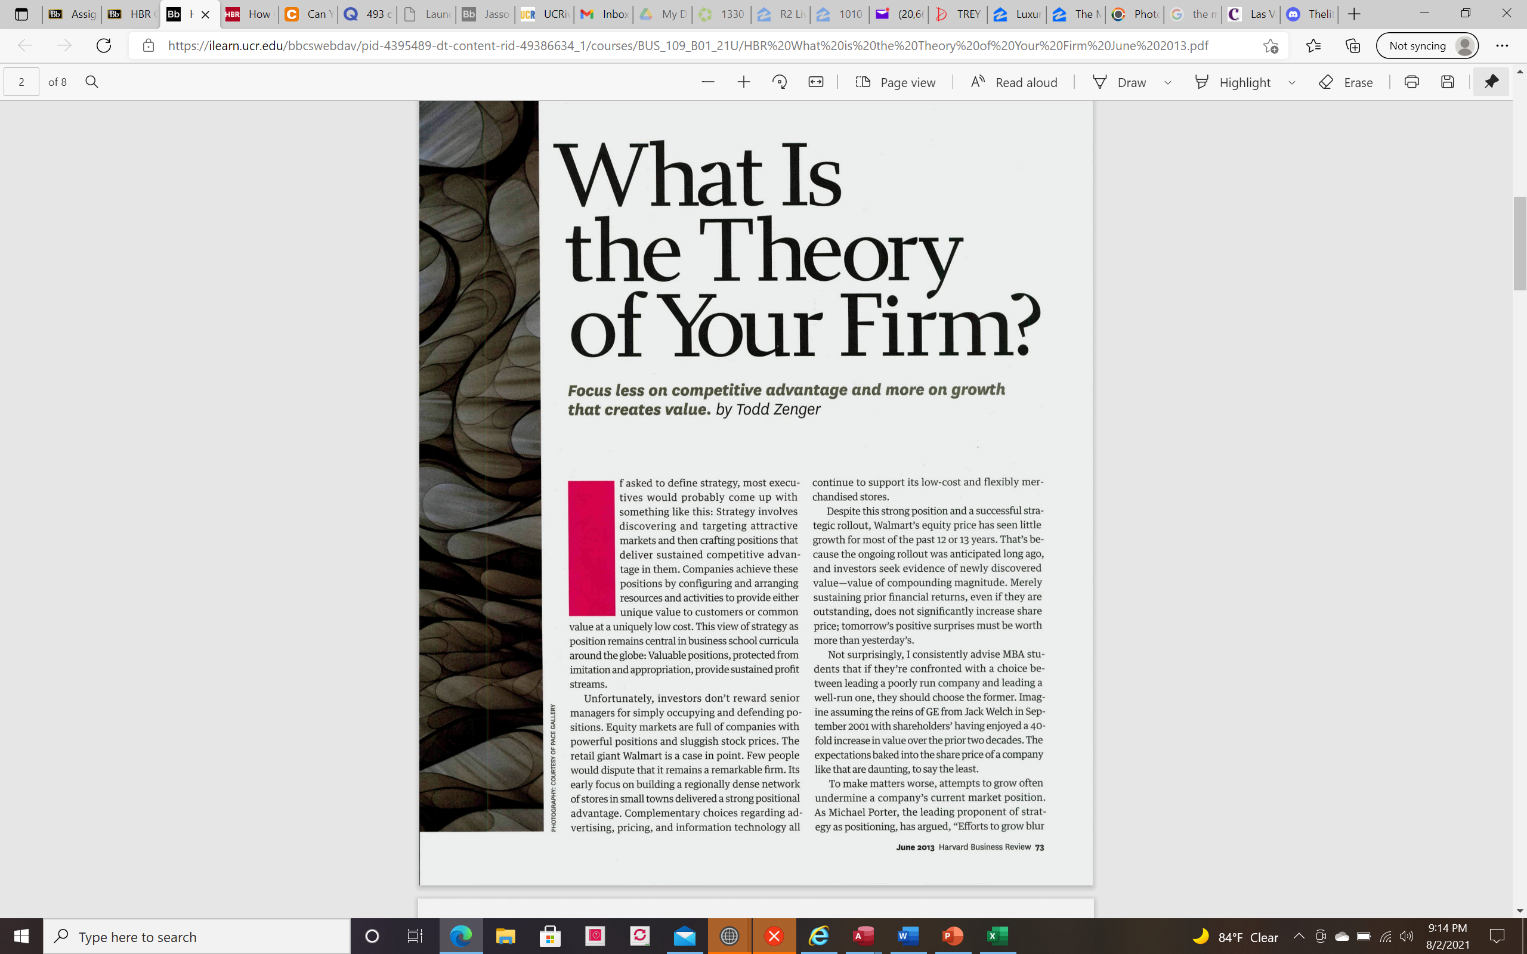Expand the Draw options dropdown arrow

(1168, 82)
